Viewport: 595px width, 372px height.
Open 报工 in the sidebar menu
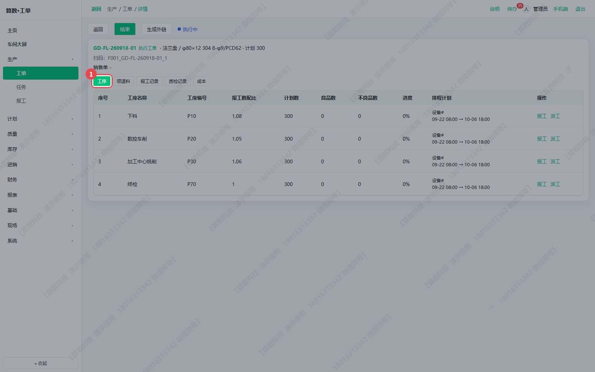coord(40,101)
